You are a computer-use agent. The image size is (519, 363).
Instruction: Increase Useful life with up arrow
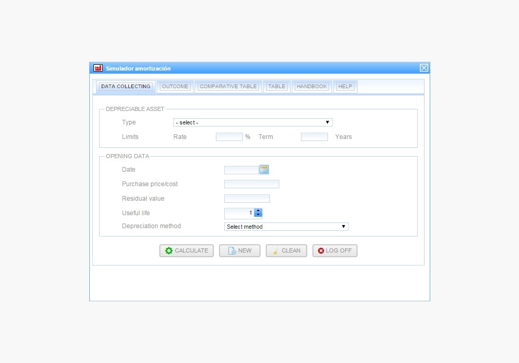click(258, 211)
